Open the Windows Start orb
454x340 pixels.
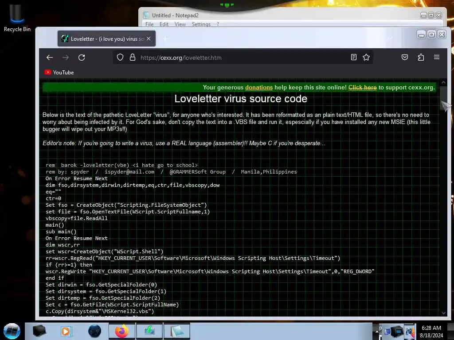pyautogui.click(x=12, y=331)
